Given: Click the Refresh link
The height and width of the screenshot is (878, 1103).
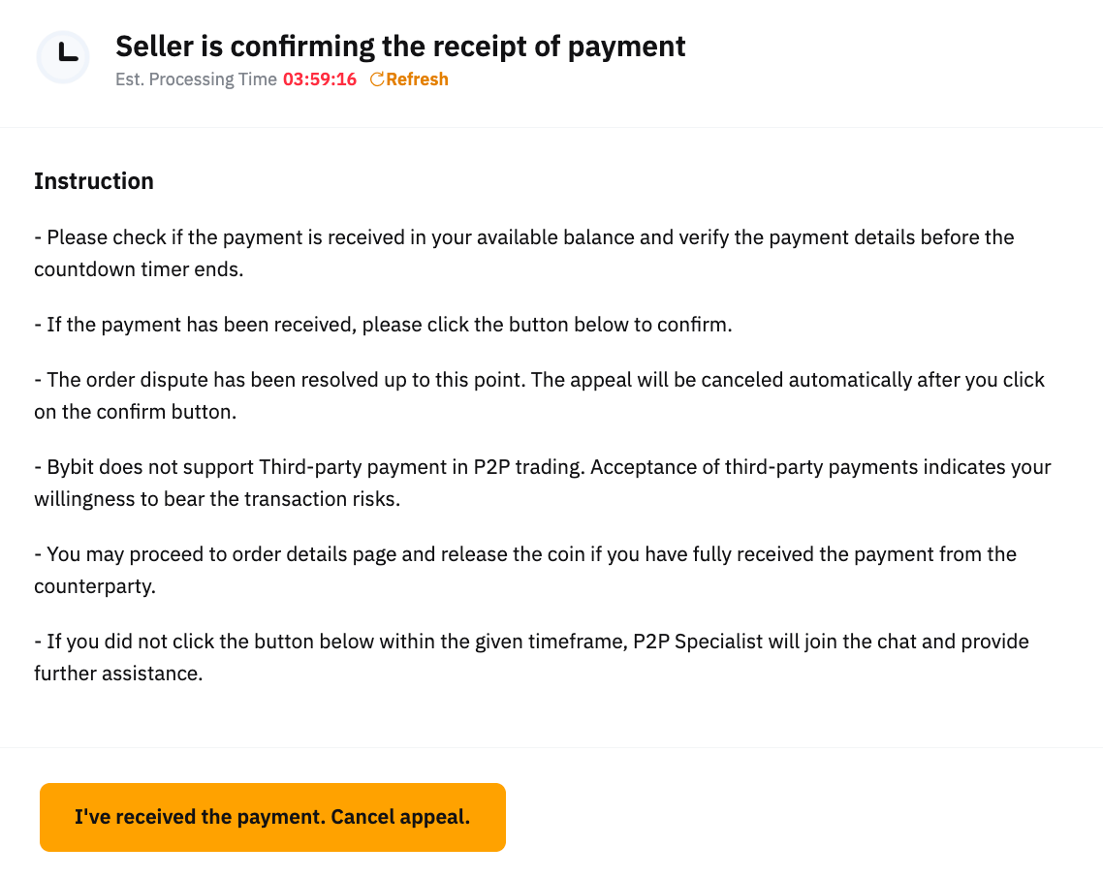Looking at the screenshot, I should coord(417,79).
